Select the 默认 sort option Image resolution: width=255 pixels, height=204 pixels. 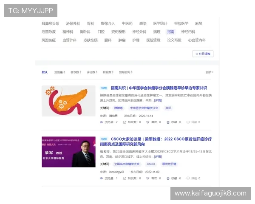(x=45, y=72)
